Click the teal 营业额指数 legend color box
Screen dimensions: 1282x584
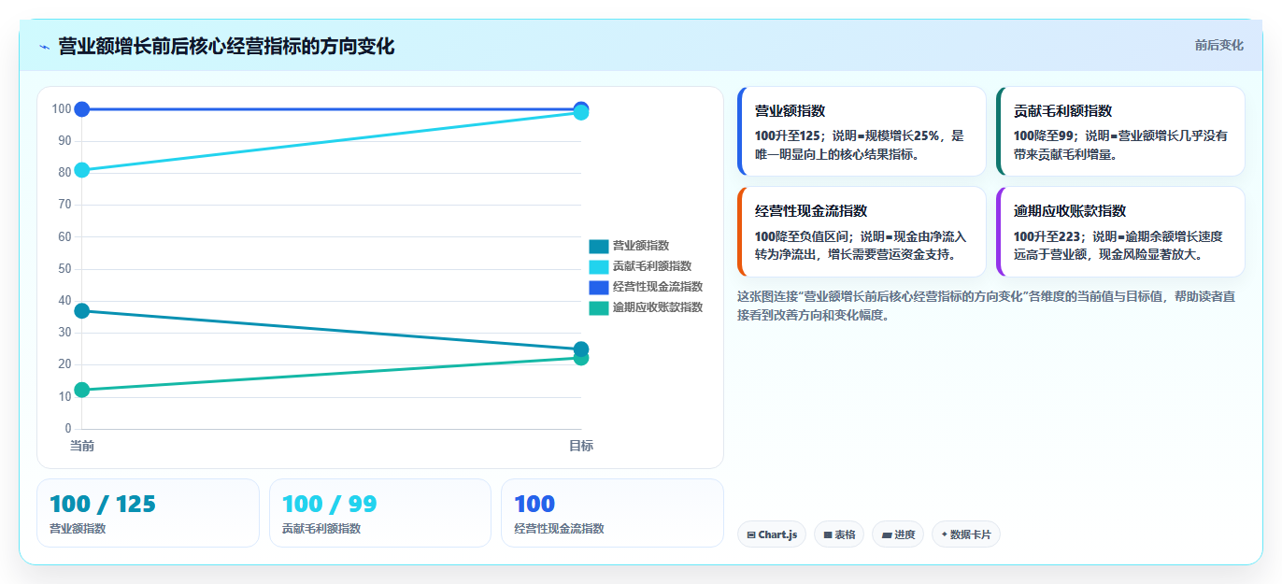click(598, 246)
